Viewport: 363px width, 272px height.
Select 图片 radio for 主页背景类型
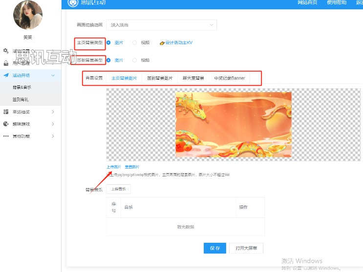pos(108,42)
